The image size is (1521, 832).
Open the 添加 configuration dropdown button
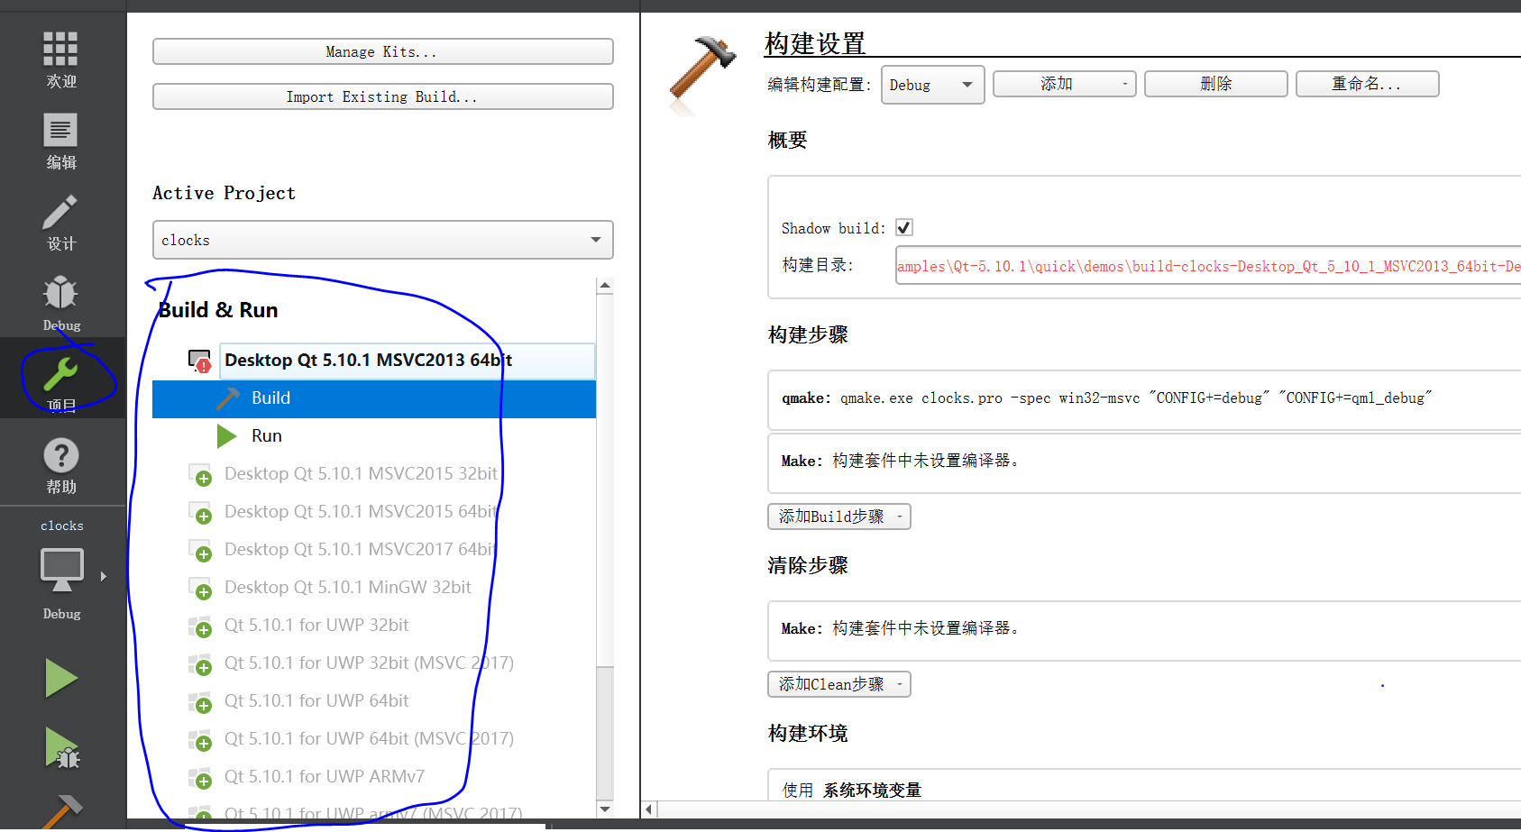click(1064, 84)
